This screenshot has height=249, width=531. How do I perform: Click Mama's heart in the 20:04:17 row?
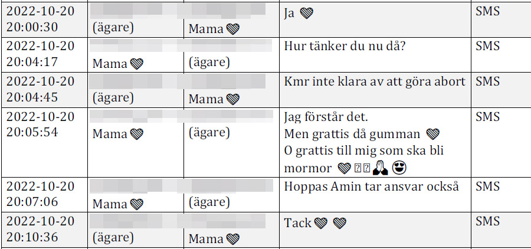(x=137, y=63)
